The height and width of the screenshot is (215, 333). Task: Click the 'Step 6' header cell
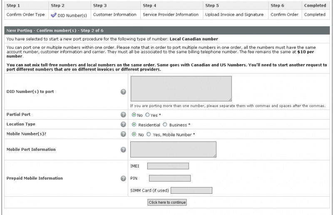point(285,5)
